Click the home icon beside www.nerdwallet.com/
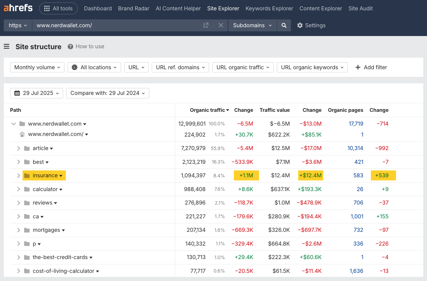Screen dimensions: 427x281 pos(22,134)
